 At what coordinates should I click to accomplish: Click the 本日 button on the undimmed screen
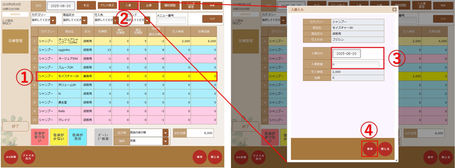coord(86,5)
